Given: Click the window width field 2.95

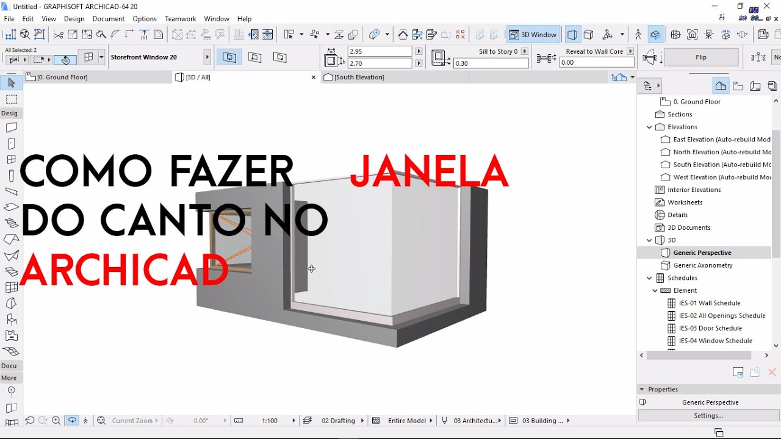Looking at the screenshot, I should pos(380,52).
